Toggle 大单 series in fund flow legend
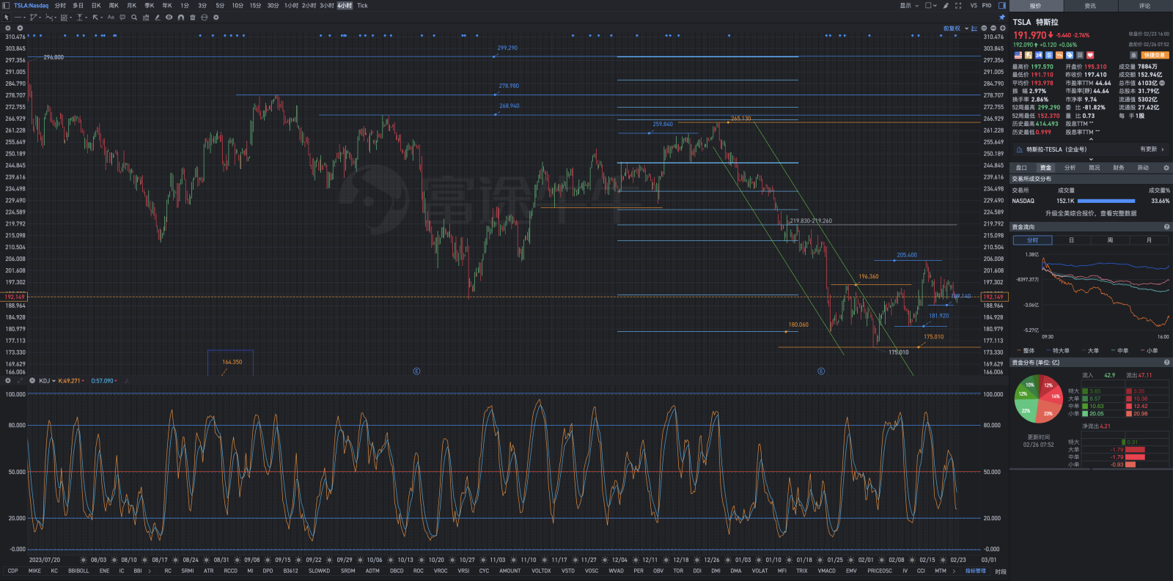The image size is (1173, 581). pos(1090,350)
